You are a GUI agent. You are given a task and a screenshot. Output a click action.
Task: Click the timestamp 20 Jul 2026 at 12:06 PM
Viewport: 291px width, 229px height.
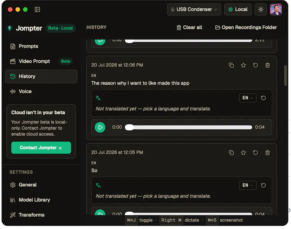pyautogui.click(x=117, y=65)
